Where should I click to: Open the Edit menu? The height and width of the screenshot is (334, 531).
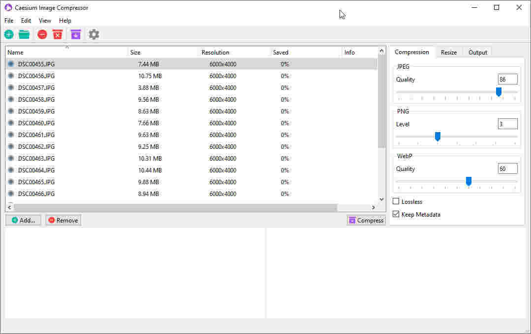[x=26, y=20]
